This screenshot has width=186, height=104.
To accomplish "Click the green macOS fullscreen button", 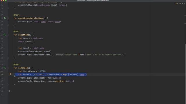I will 6,1.
